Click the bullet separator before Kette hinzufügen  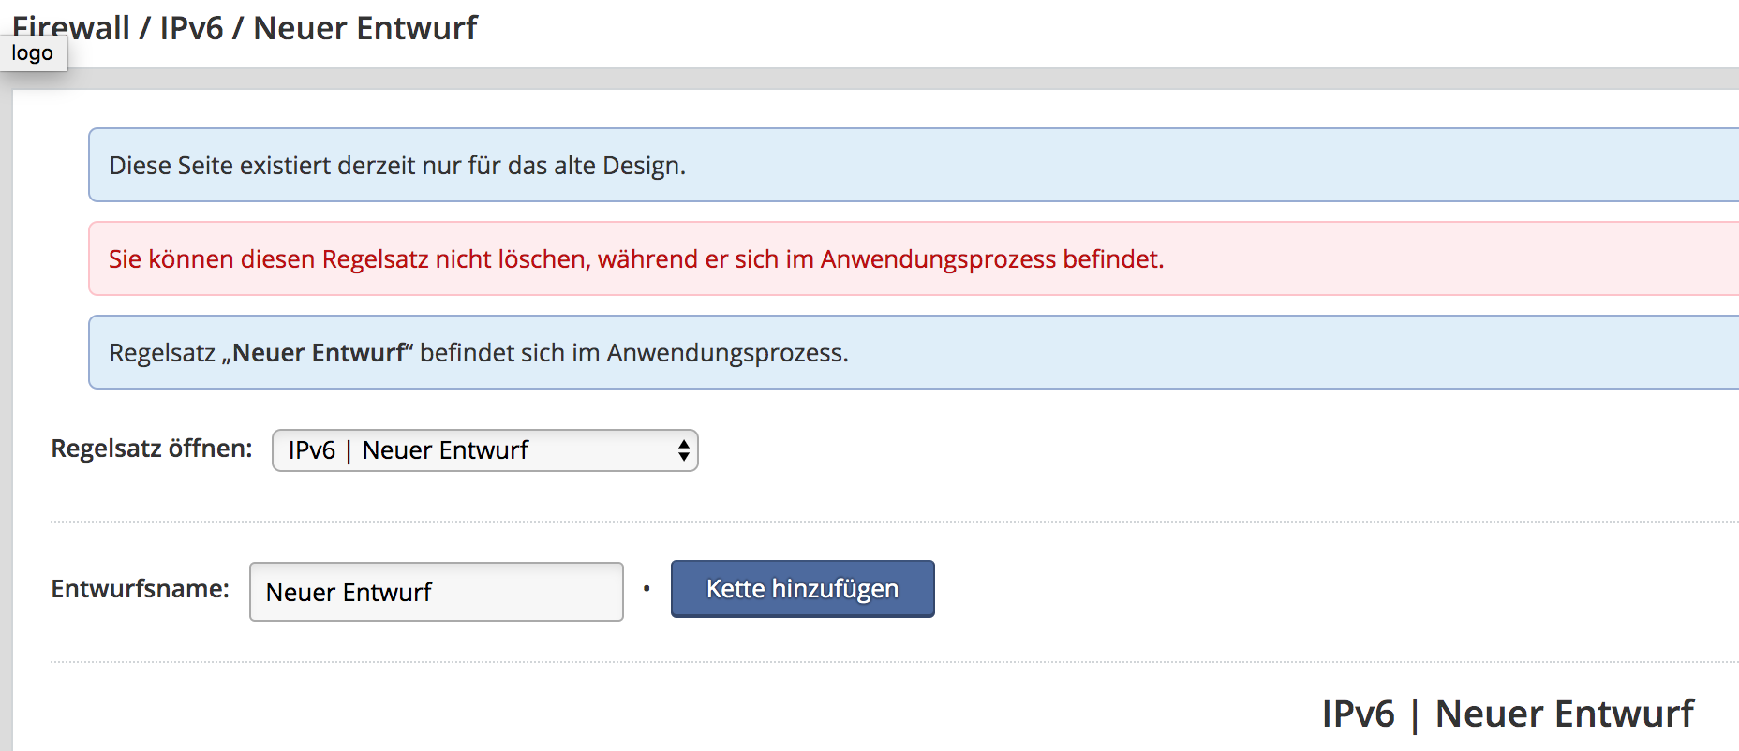647,589
